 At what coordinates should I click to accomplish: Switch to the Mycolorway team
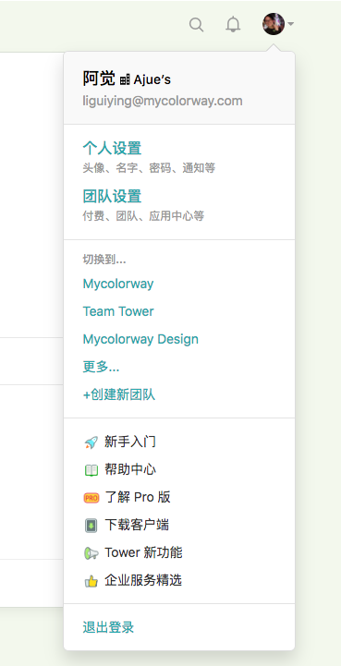(x=118, y=284)
